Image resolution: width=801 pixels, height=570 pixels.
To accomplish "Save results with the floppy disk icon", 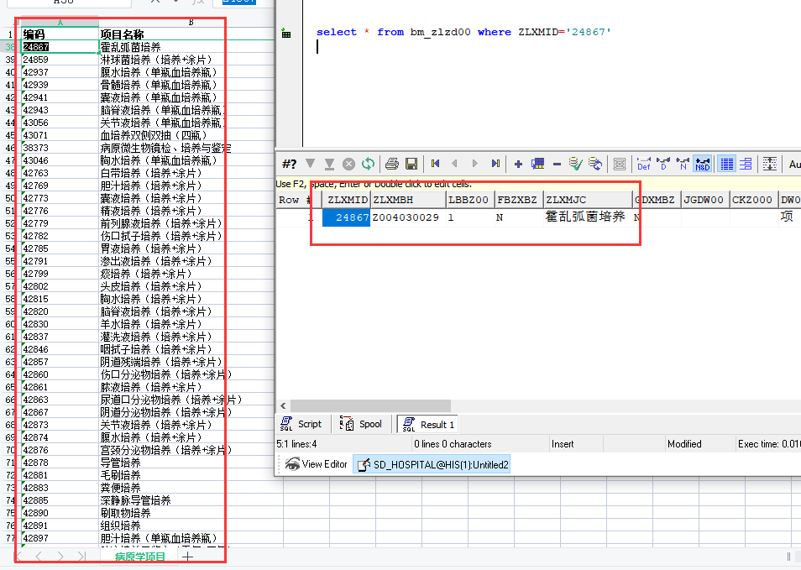I will (411, 164).
